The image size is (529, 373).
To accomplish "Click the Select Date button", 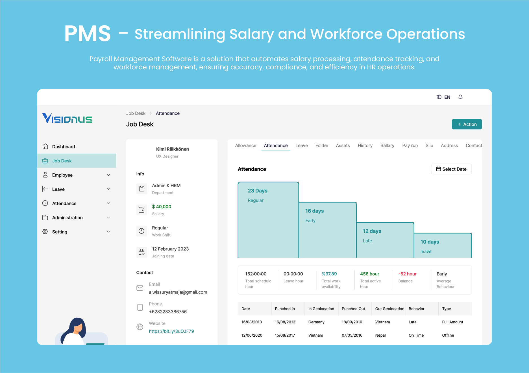I will (451, 169).
